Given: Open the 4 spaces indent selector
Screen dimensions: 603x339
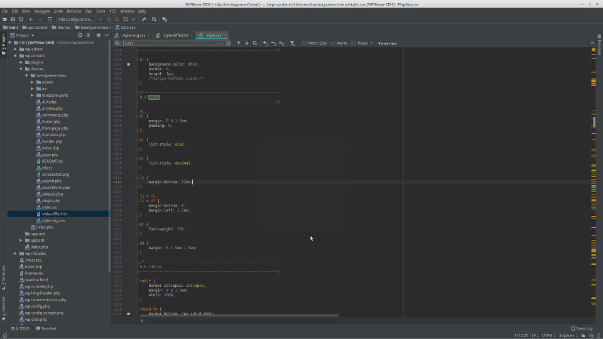Looking at the screenshot, I should pyautogui.click(x=568, y=335).
